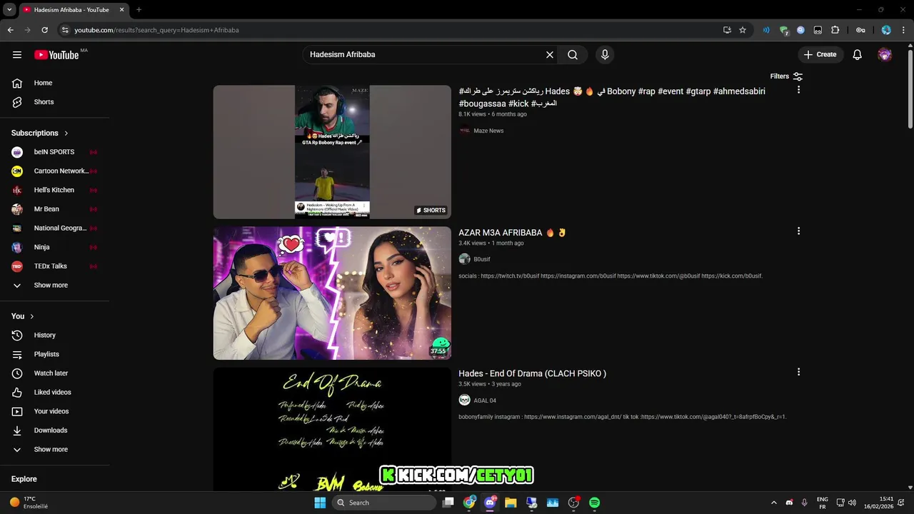Open more options for End Of Drama video
Viewport: 914px width, 514px height.
coord(798,372)
